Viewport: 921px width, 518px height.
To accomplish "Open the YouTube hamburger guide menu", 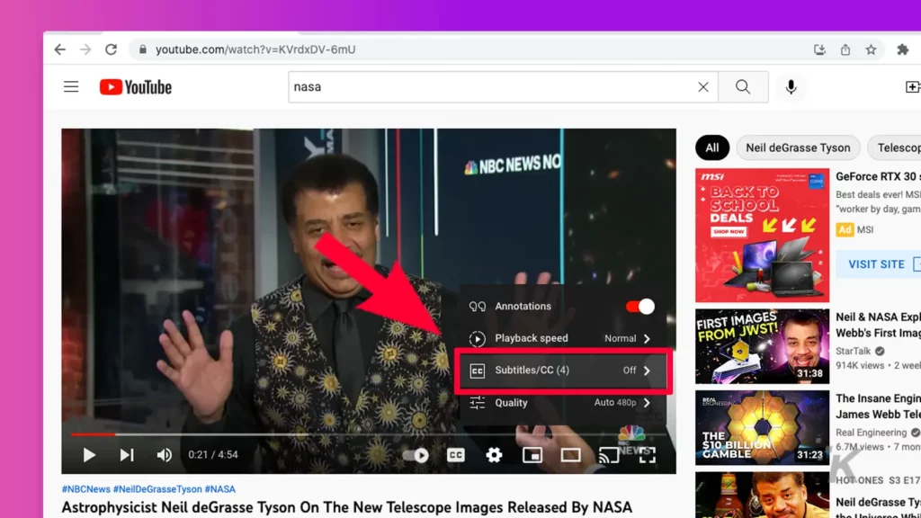I will pos(71,87).
